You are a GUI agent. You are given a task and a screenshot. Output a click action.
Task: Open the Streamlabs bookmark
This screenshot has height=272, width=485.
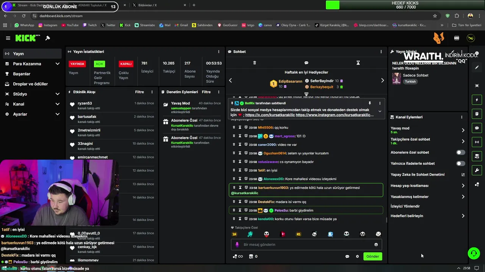point(144,25)
